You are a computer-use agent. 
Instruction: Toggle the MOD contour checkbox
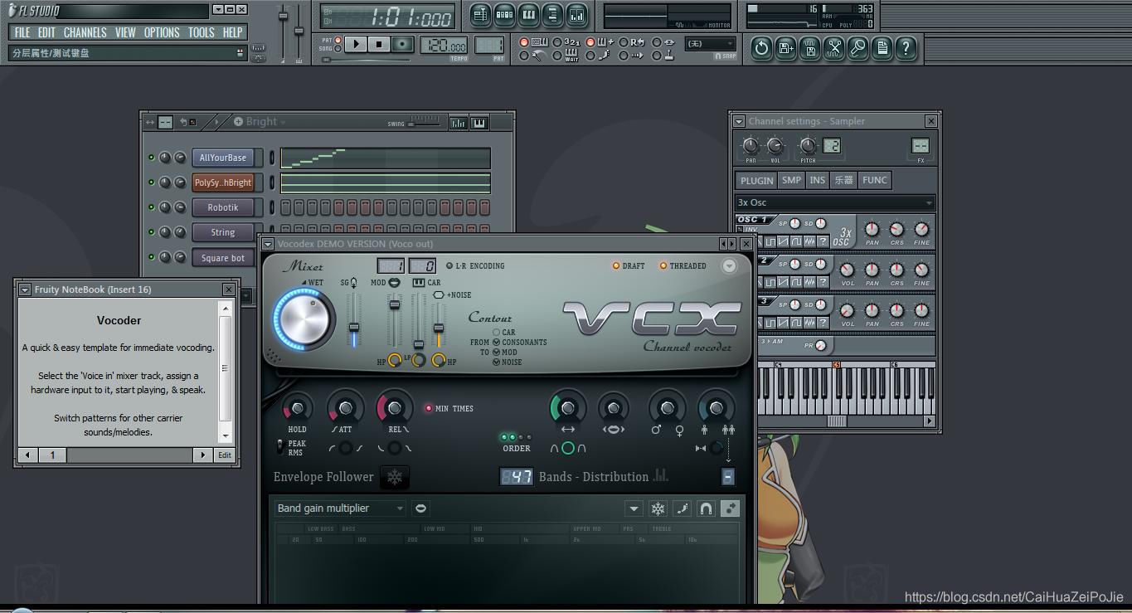coord(497,352)
